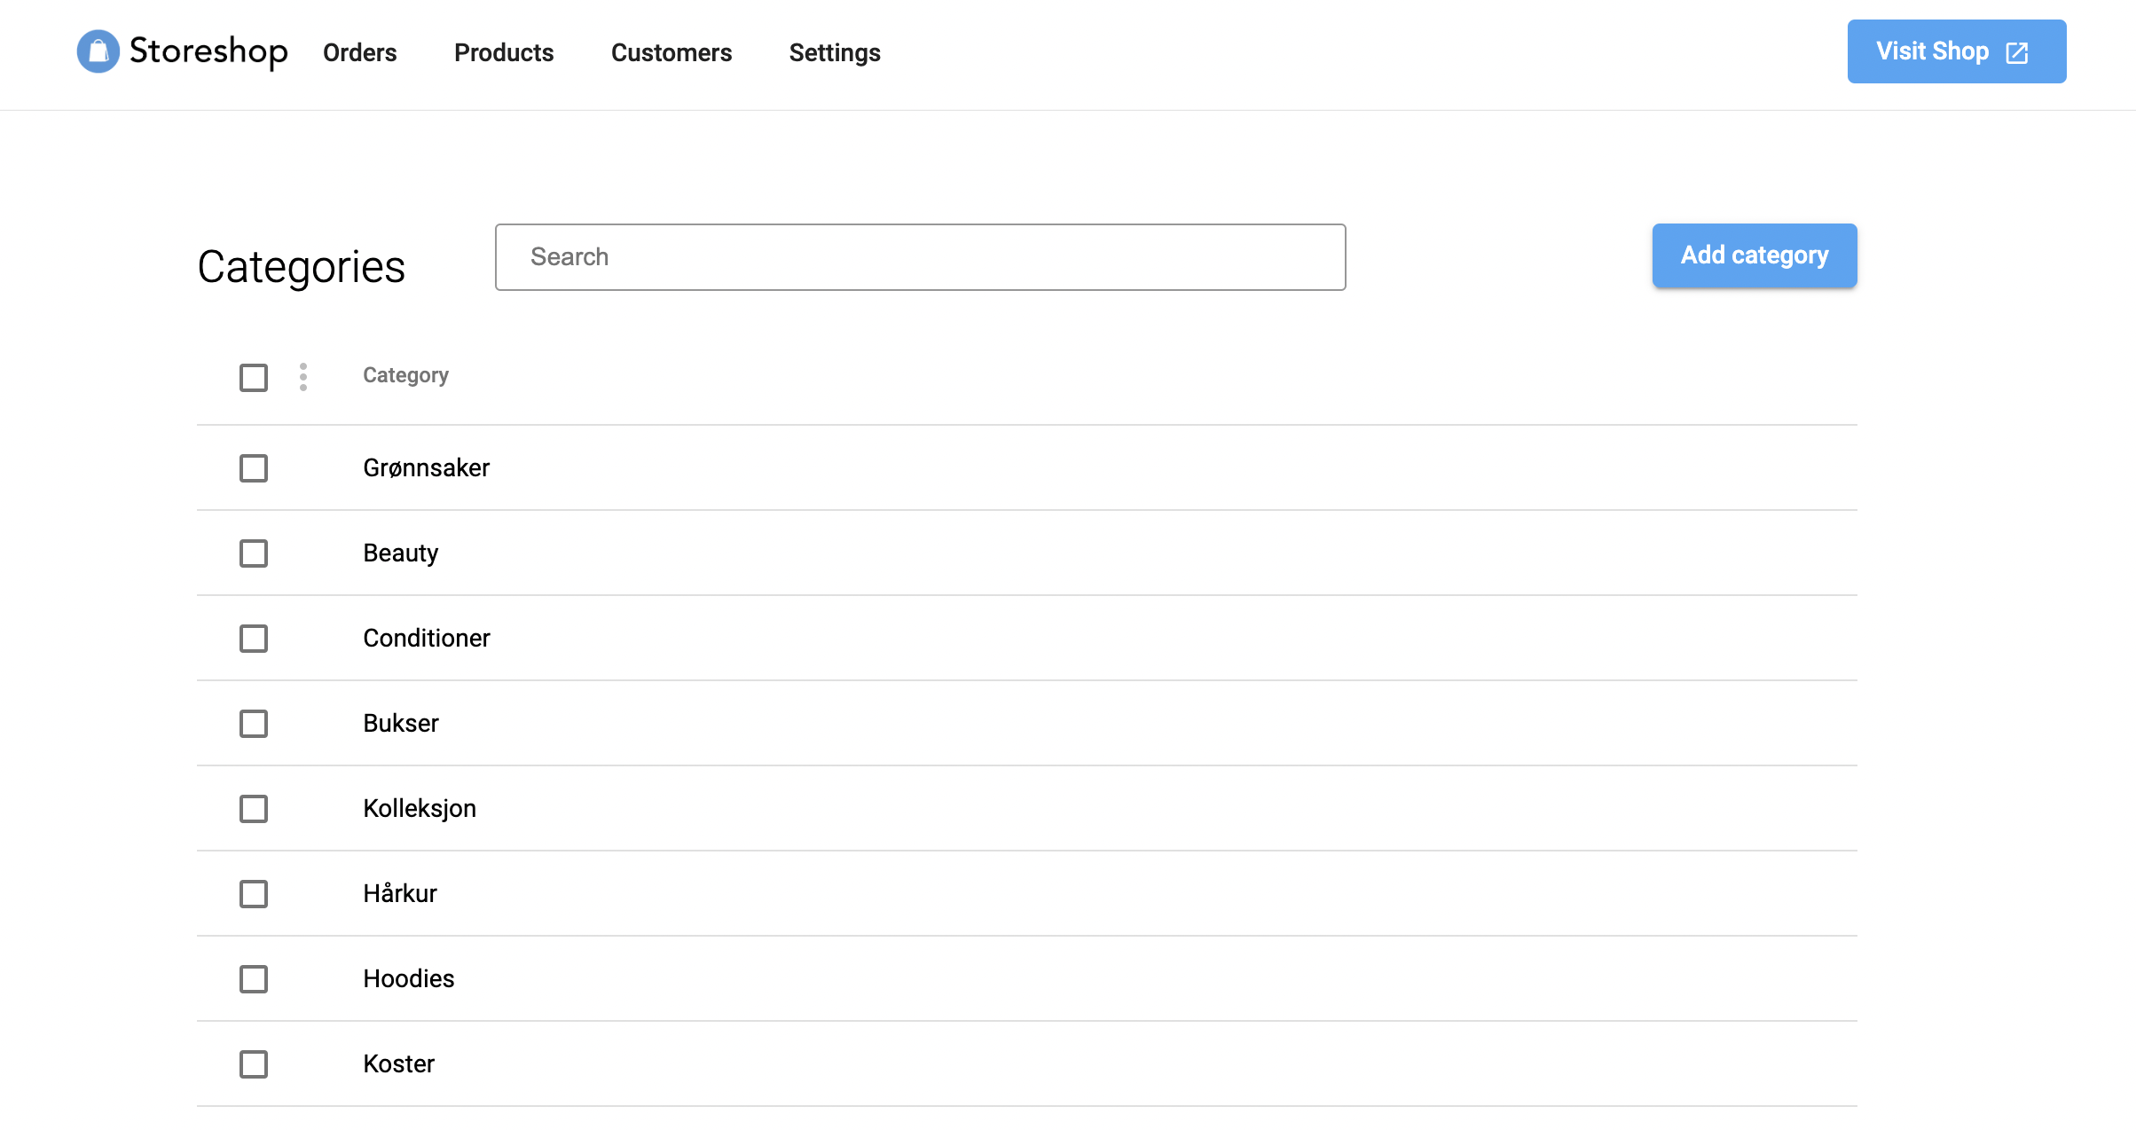Open the Customers section

click(671, 52)
